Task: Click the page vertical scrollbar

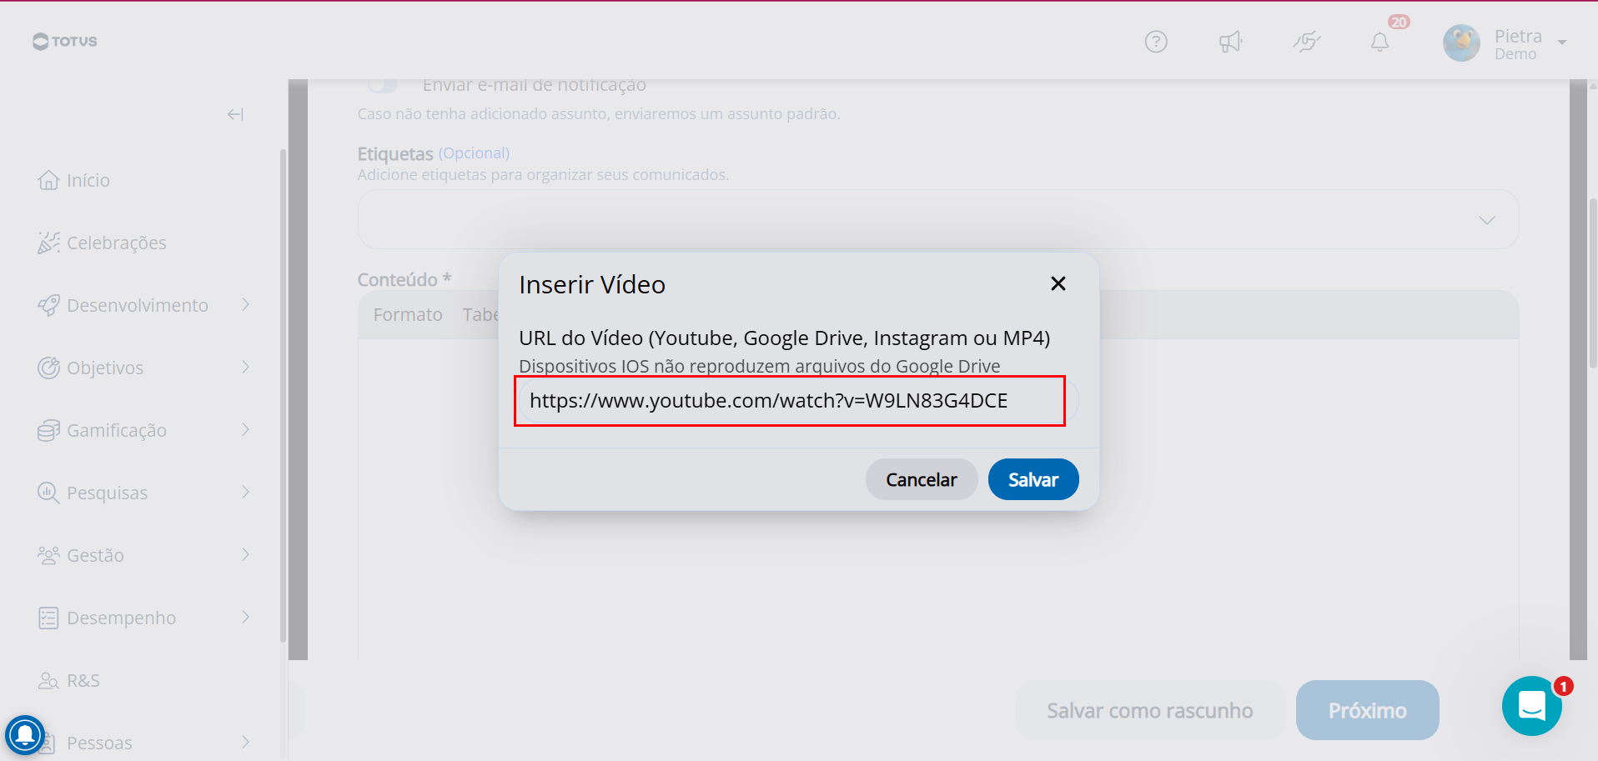Action: [x=1593, y=283]
